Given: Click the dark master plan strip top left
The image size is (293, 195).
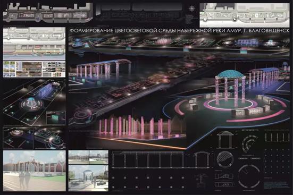Looking at the screenshot, I should click(x=48, y=12).
